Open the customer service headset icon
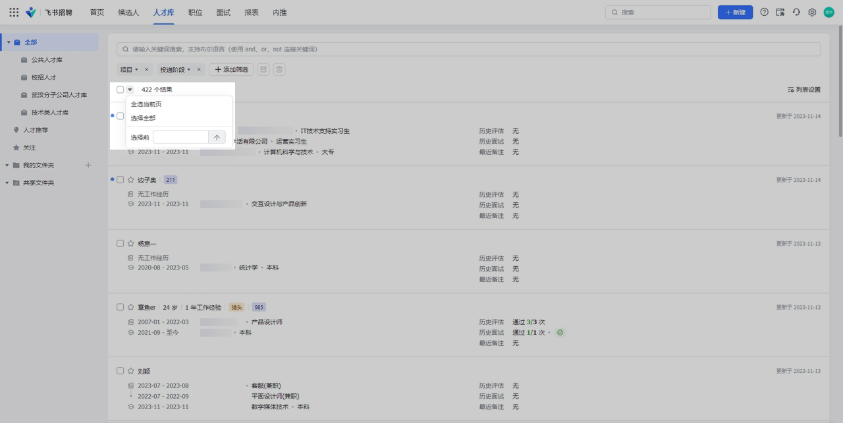This screenshot has width=843, height=423. pyautogui.click(x=796, y=13)
